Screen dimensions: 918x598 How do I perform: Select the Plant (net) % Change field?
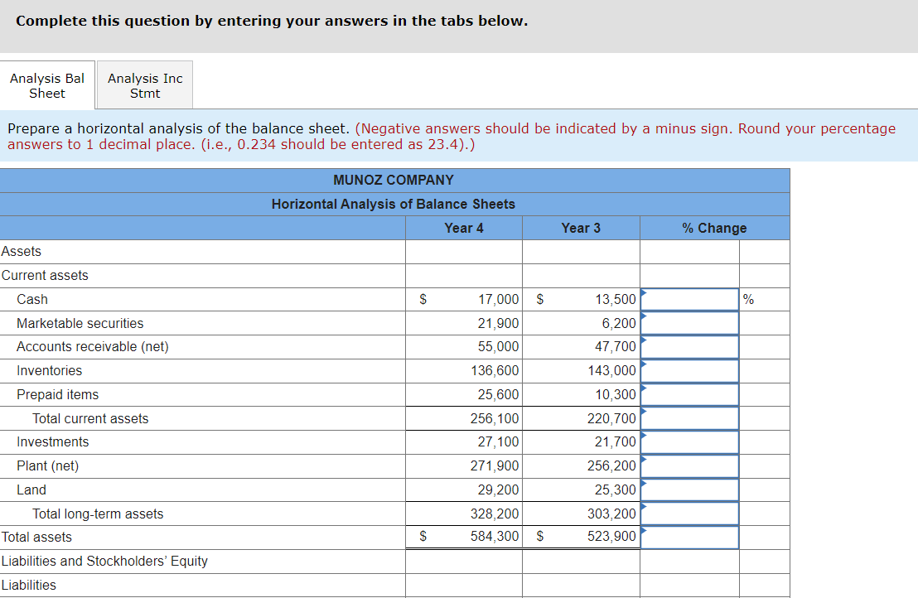(x=689, y=465)
